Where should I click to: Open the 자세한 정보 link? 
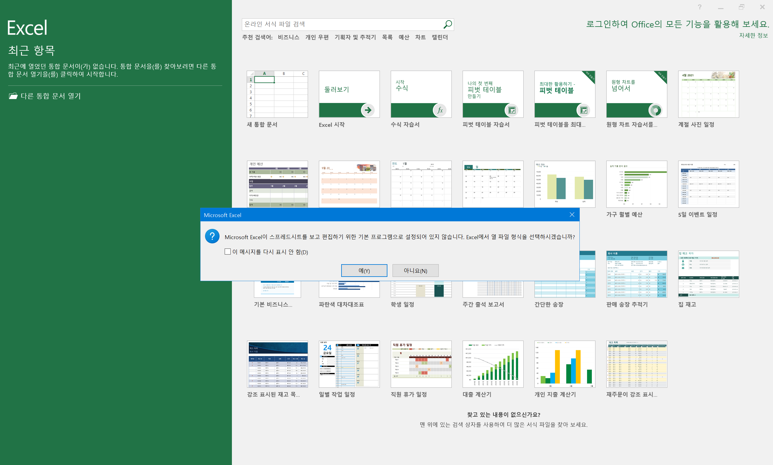click(x=753, y=35)
